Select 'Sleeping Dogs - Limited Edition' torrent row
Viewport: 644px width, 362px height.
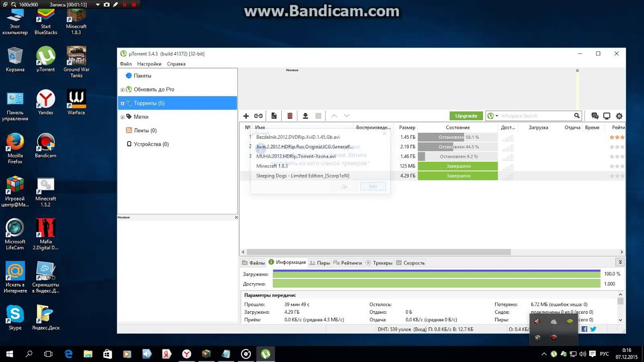point(432,176)
